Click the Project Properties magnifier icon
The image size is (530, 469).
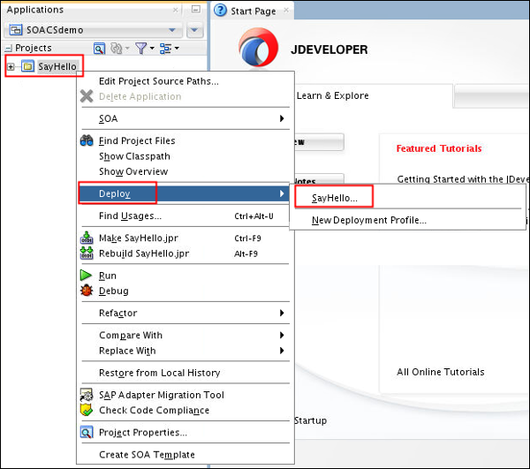pyautogui.click(x=87, y=432)
